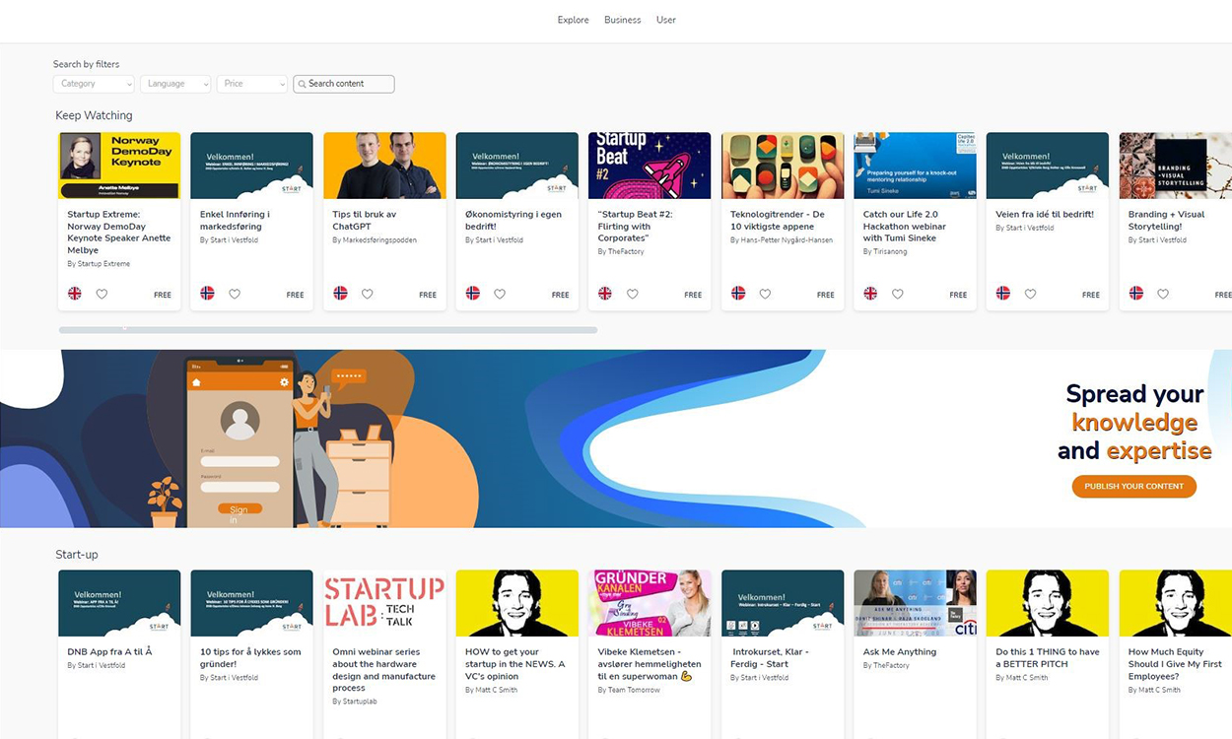1232x739 pixels.
Task: Click 'By TheFactory' under Startup Beat #2
Action: point(622,252)
